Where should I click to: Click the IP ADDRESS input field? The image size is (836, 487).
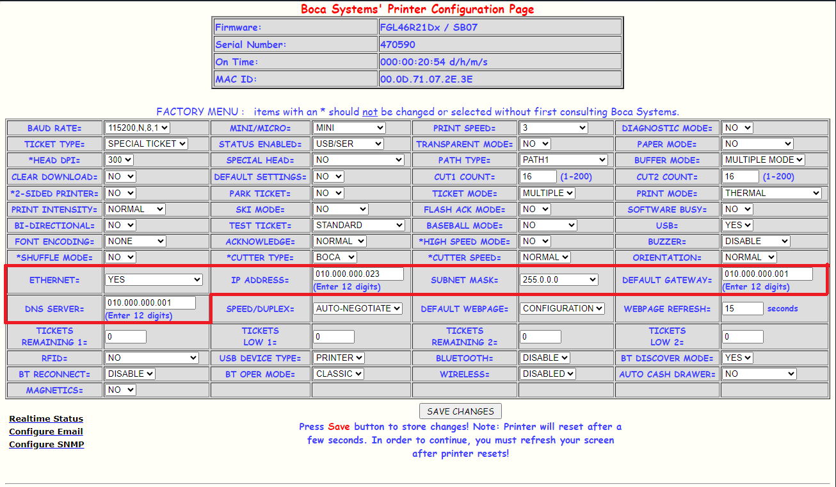[x=358, y=274]
